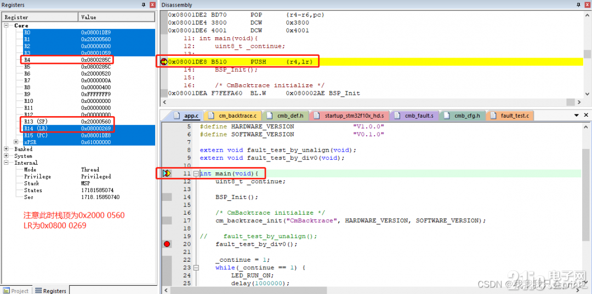Screen dimensions: 592x294
Task: Collapse the main function fold at line 11
Action: point(196,174)
